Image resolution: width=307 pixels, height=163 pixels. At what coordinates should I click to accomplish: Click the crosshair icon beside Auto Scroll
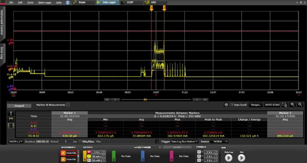226,104
